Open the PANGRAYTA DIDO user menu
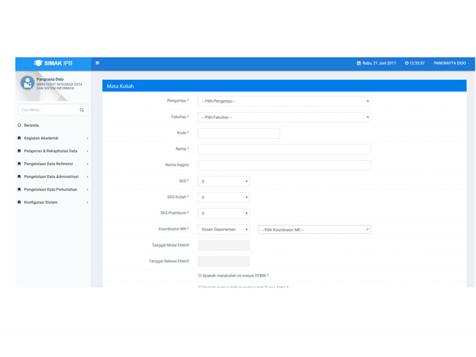Screen dimensions: 476x357 451,63
